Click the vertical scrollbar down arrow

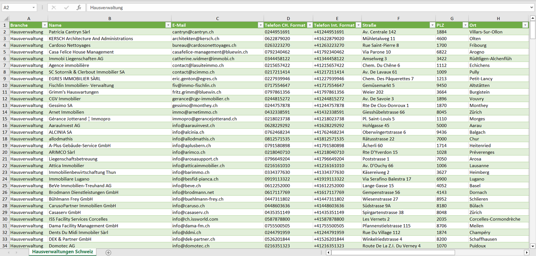coord(533,246)
